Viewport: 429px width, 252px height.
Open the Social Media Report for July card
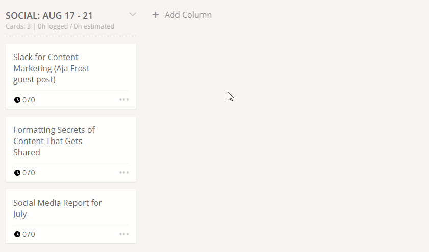coord(57,208)
